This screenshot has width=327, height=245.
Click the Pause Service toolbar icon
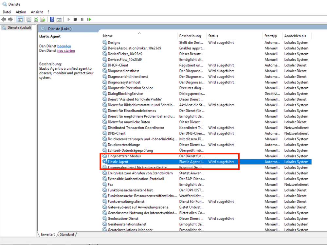click(82, 19)
